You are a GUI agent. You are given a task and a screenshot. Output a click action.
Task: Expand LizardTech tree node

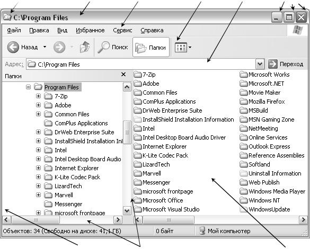pos(38,186)
